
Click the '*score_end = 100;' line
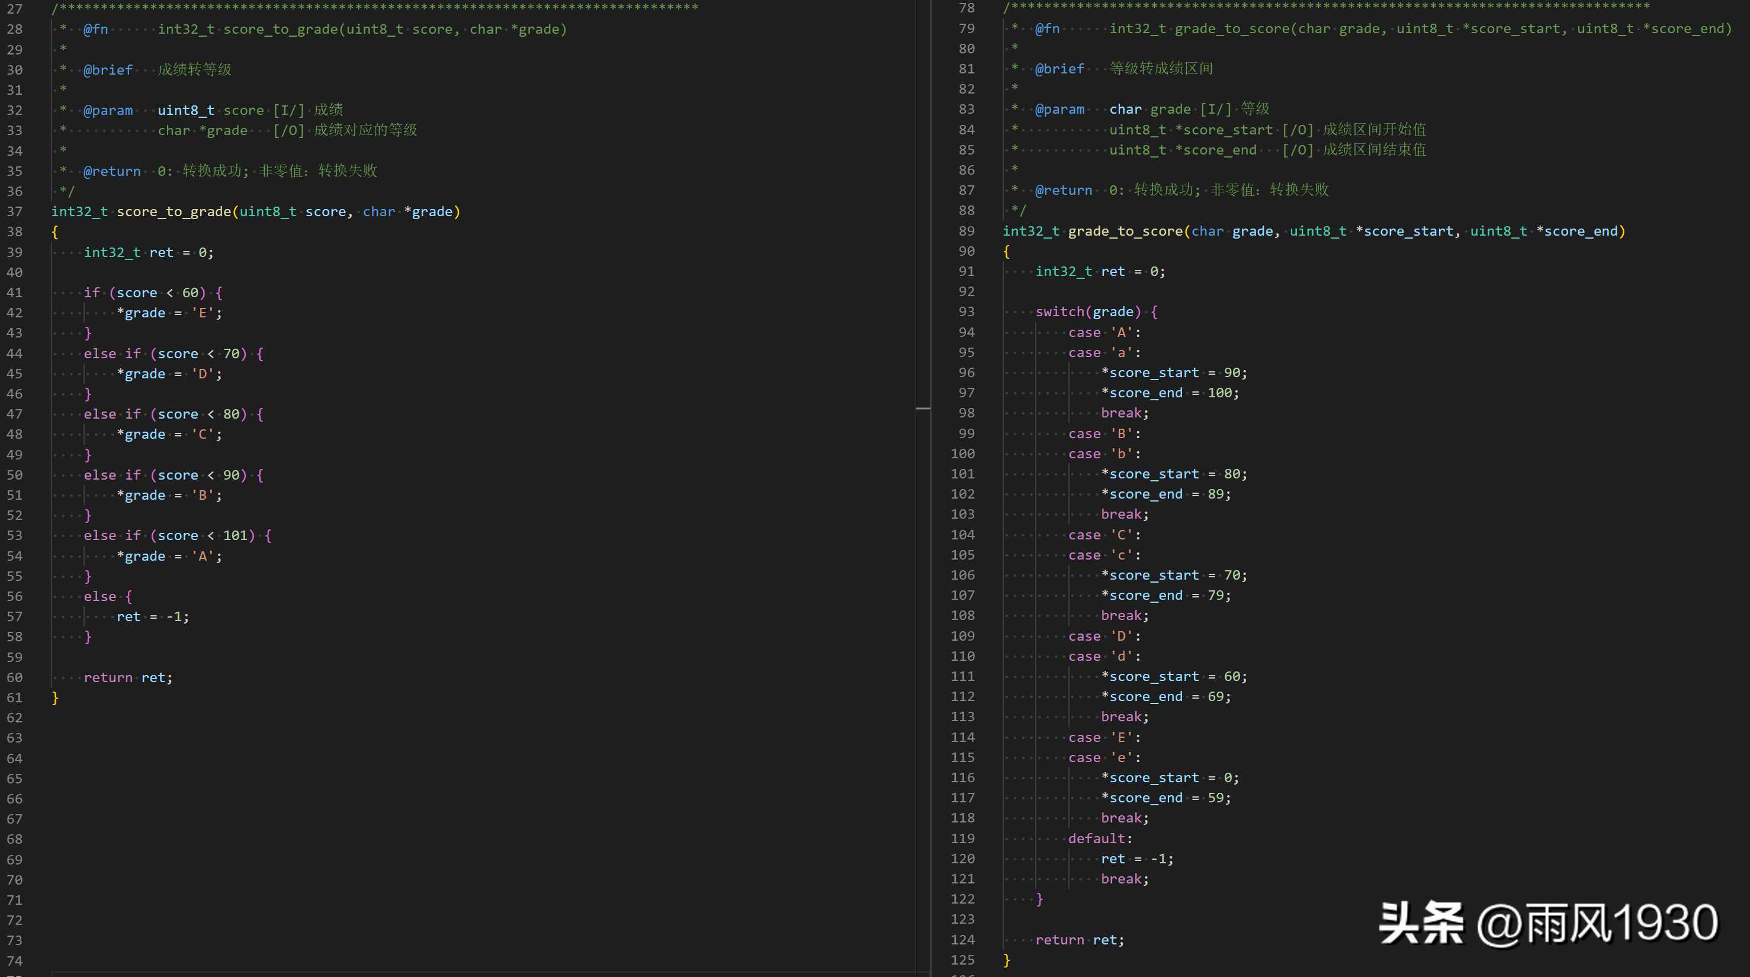click(x=1170, y=393)
